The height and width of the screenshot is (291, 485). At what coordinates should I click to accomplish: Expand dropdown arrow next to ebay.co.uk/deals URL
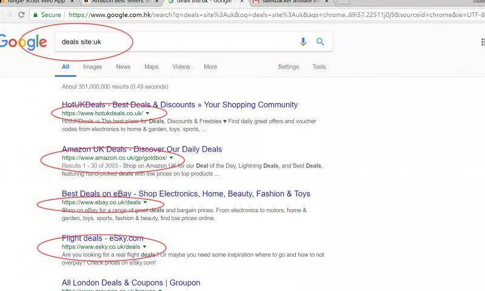click(x=145, y=202)
